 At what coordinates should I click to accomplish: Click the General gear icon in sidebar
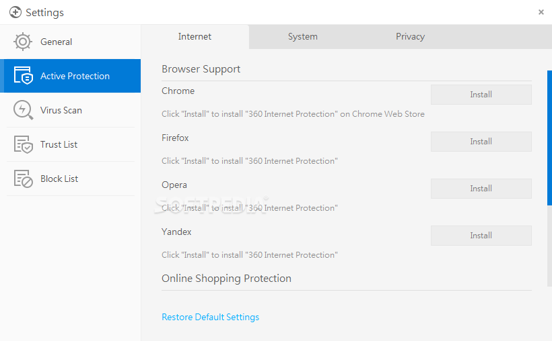[23, 42]
